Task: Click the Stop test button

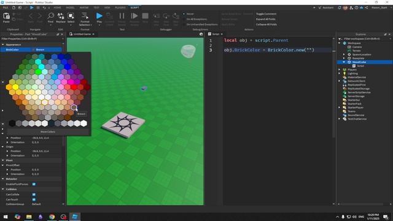Action: [x=145, y=16]
